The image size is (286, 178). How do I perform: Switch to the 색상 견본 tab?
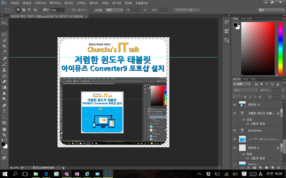click(x=246, y=19)
